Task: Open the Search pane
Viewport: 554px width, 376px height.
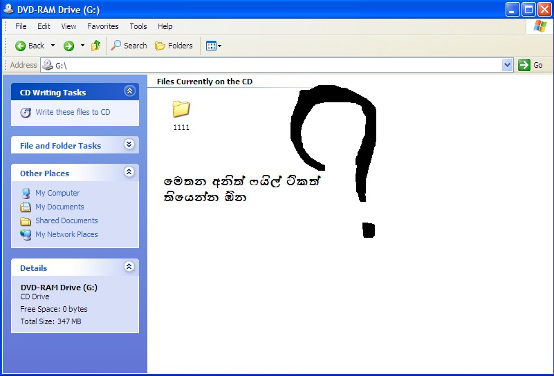Action: pyautogui.click(x=129, y=46)
